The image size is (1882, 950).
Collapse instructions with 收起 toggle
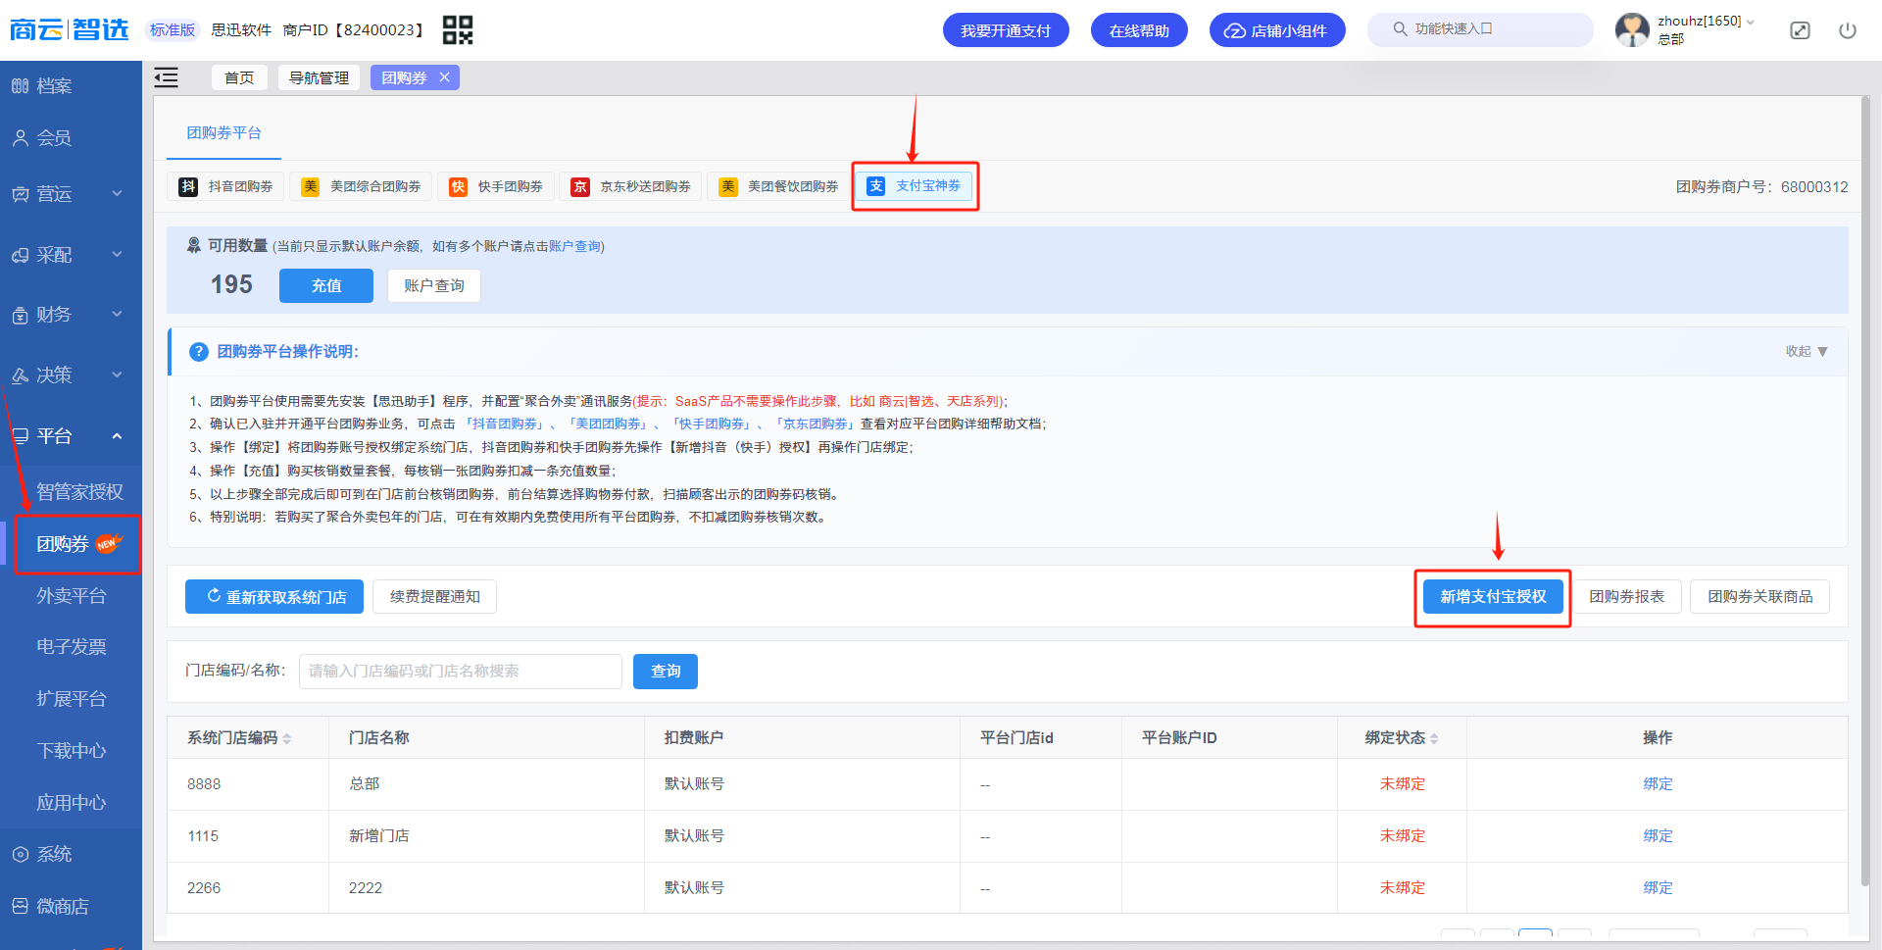pyautogui.click(x=1807, y=352)
